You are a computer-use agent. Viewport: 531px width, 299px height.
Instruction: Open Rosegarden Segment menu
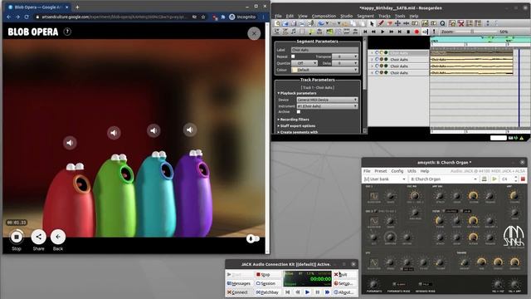point(365,16)
